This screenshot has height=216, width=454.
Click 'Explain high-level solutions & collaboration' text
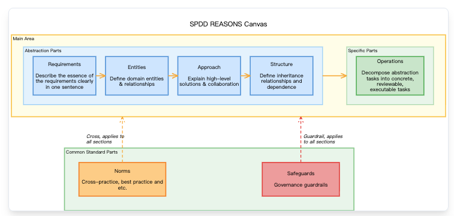209,82
